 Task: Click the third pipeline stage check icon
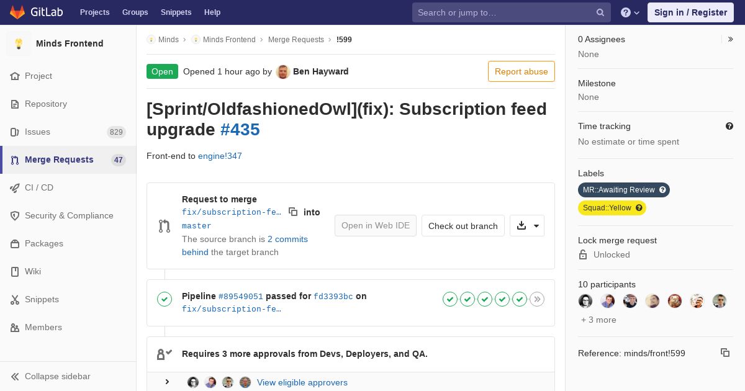(485, 299)
